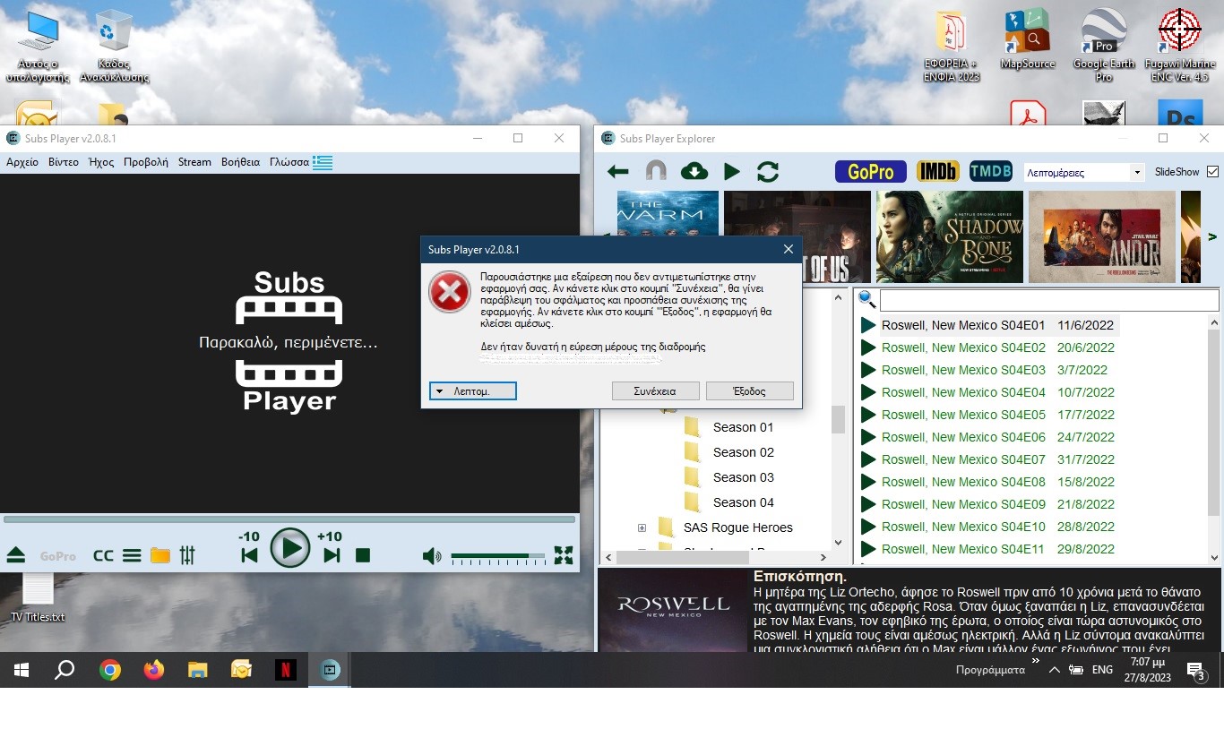Click the refresh icon in Explorer

(x=768, y=172)
